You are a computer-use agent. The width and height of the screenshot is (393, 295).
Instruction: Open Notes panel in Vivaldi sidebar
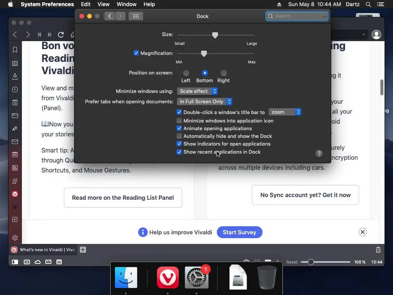[15, 103]
